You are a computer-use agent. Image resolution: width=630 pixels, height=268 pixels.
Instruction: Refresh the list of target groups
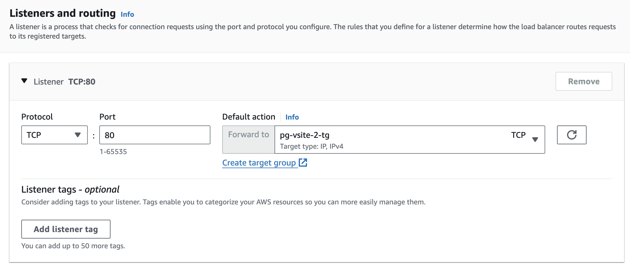tap(571, 135)
